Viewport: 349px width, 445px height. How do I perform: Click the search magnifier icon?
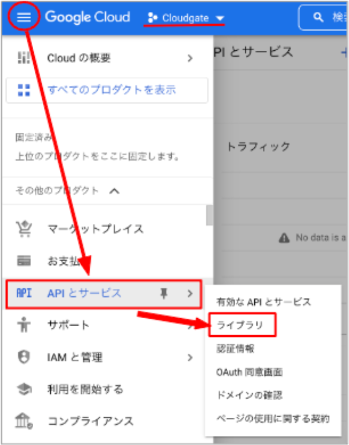point(318,17)
